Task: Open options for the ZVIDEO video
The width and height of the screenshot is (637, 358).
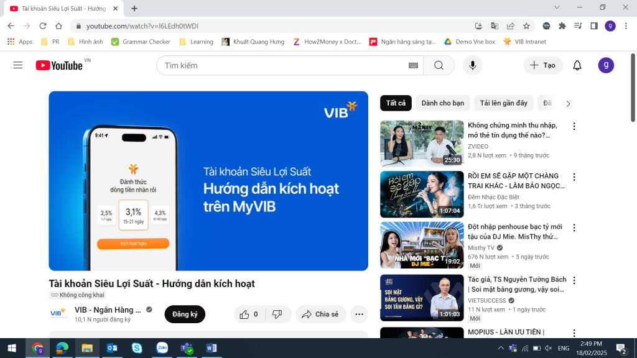Action: [574, 126]
